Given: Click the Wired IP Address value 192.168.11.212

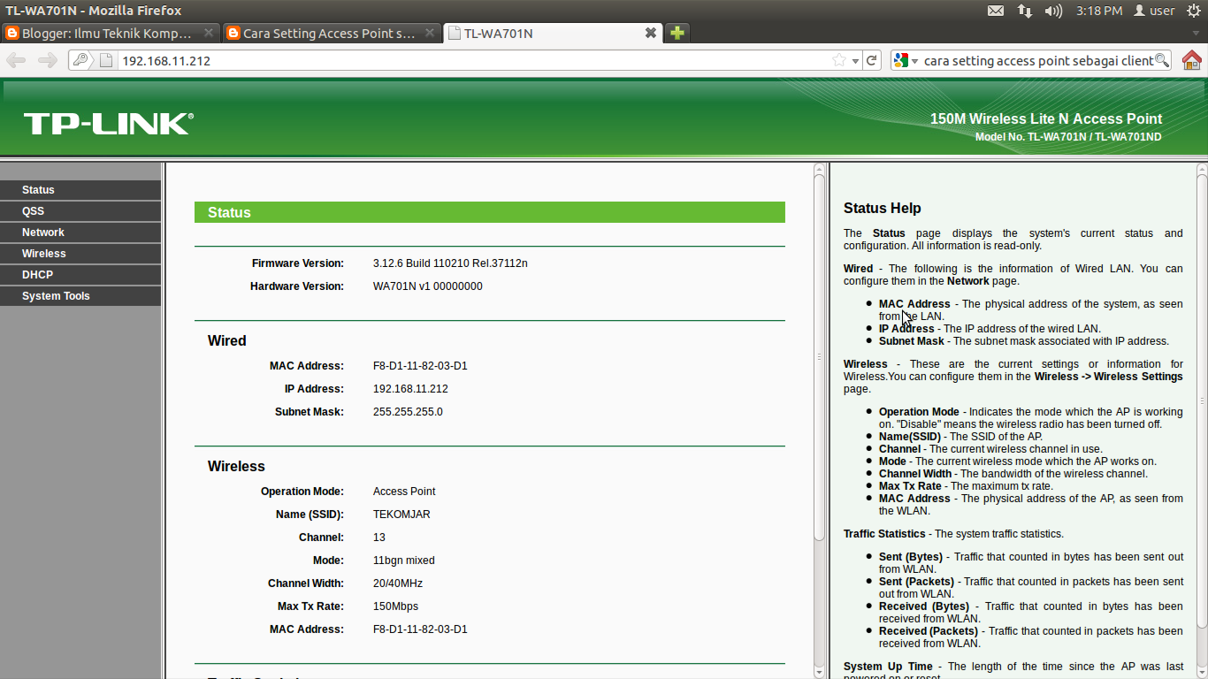Looking at the screenshot, I should (x=410, y=389).
